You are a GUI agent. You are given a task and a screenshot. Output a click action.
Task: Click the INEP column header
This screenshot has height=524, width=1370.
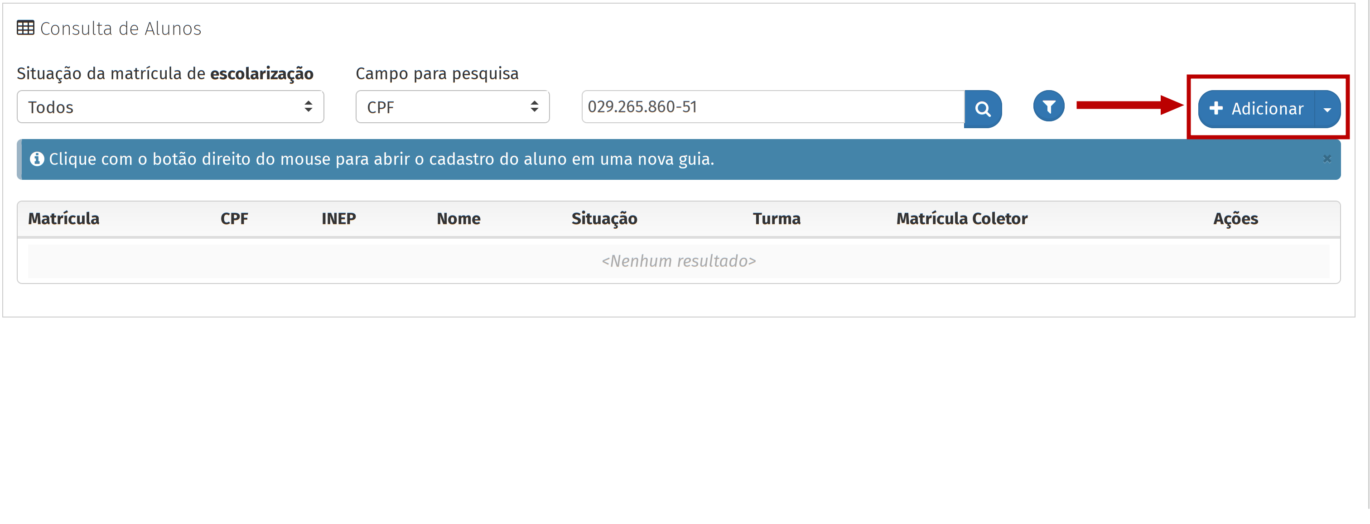[338, 218]
